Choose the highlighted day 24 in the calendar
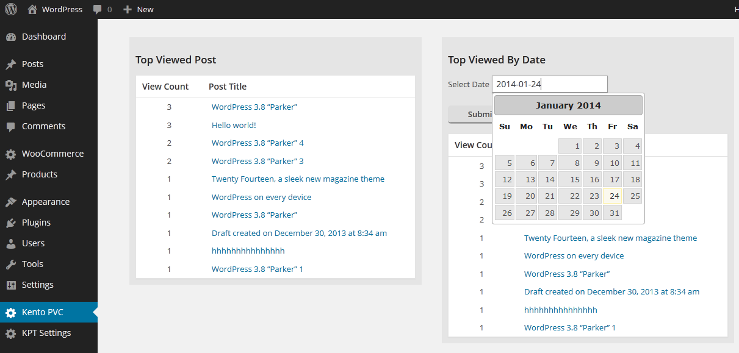The width and height of the screenshot is (739, 353). pyautogui.click(x=613, y=196)
